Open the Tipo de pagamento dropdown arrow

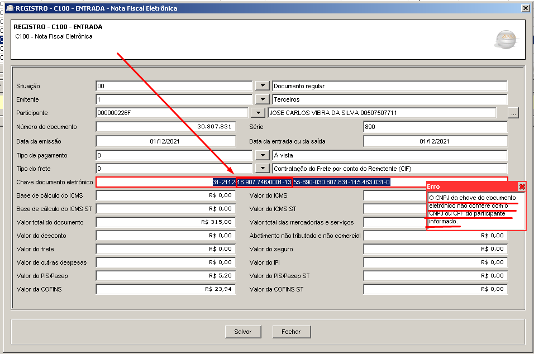(262, 155)
